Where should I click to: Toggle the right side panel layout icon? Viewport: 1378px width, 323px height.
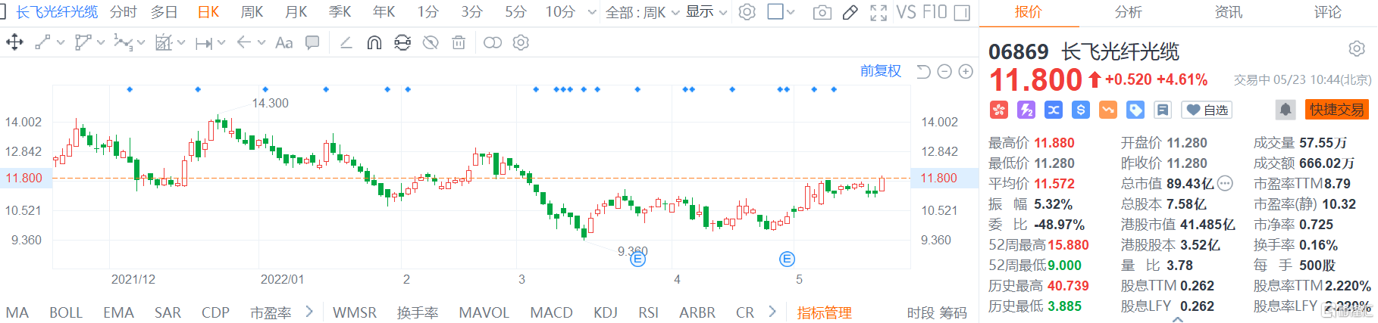point(962,13)
